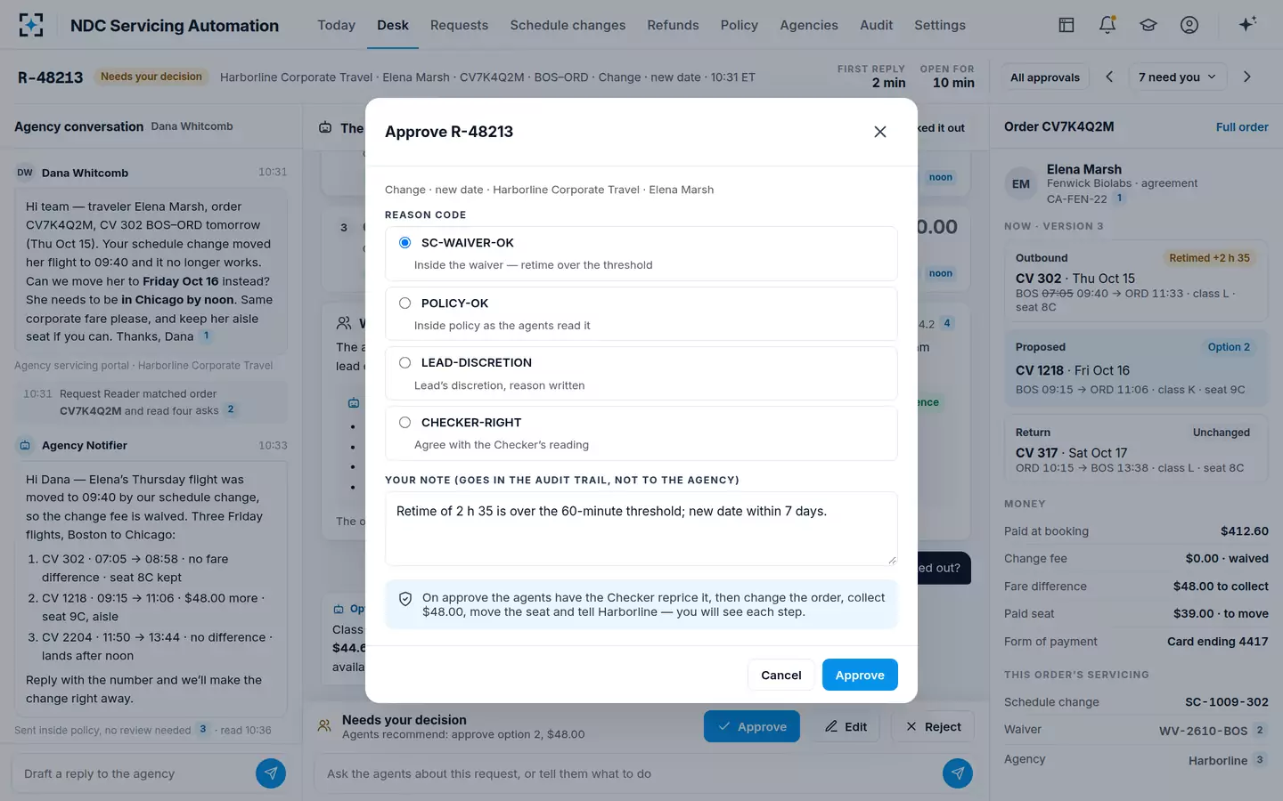The height and width of the screenshot is (801, 1283).
Task: Click the All approvals button
Action: [x=1045, y=77]
